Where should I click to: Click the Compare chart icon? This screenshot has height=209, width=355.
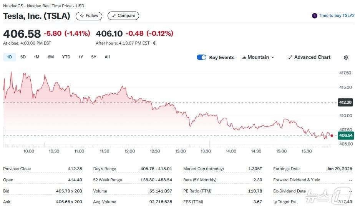pos(114,16)
